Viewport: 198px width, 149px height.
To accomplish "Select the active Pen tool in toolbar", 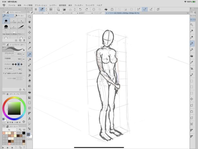I will click(29, 54).
